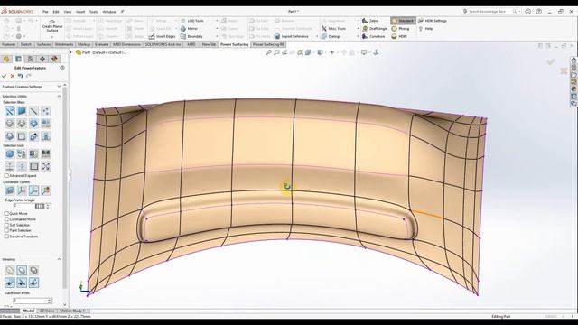Expand arrow under Create Planar Surface

(52, 36)
